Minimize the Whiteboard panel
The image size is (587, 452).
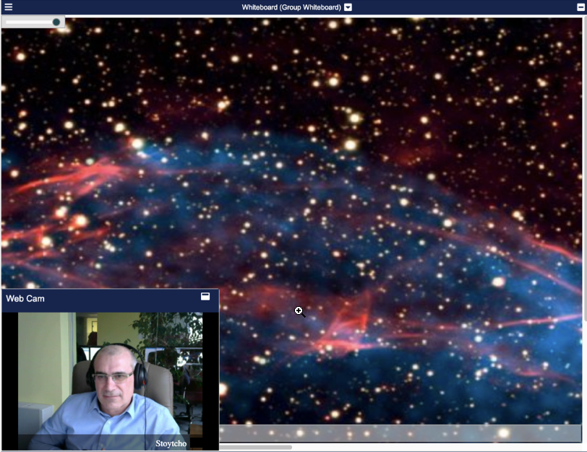[580, 7]
